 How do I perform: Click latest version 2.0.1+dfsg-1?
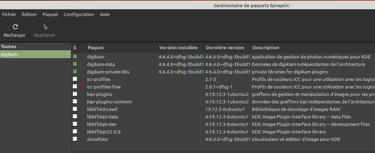(218, 87)
